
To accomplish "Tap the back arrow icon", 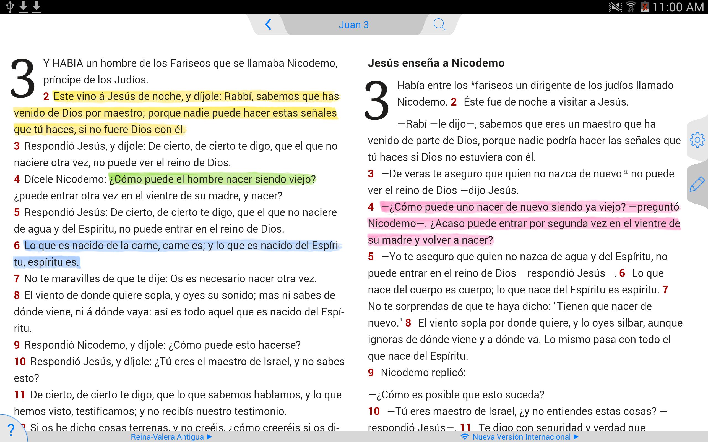I will (x=268, y=25).
